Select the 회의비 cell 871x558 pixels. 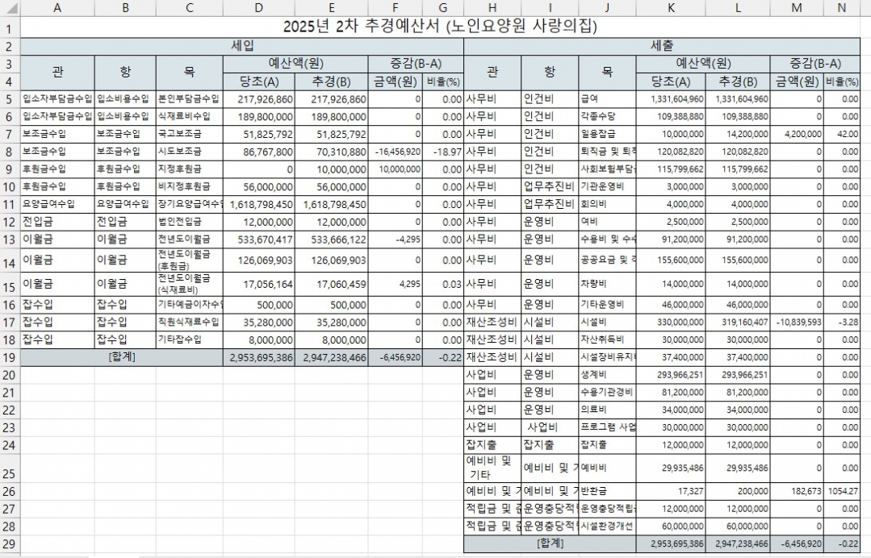point(607,204)
